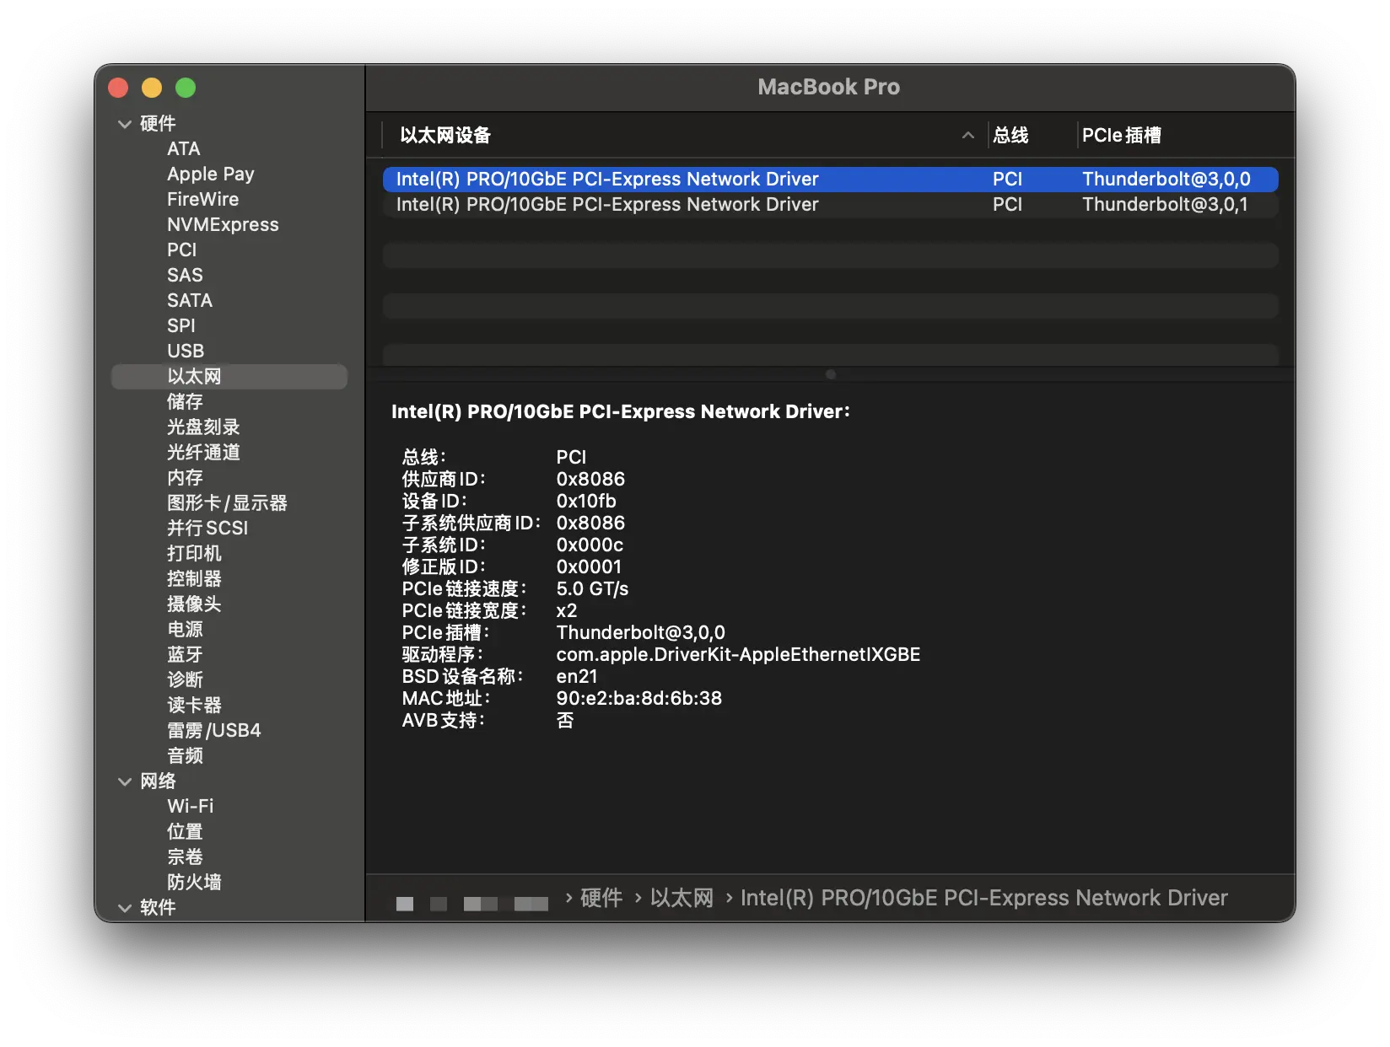Image resolution: width=1390 pixels, height=1047 pixels.
Task: Open NVMExpress in the sidebar
Action: [x=223, y=225]
